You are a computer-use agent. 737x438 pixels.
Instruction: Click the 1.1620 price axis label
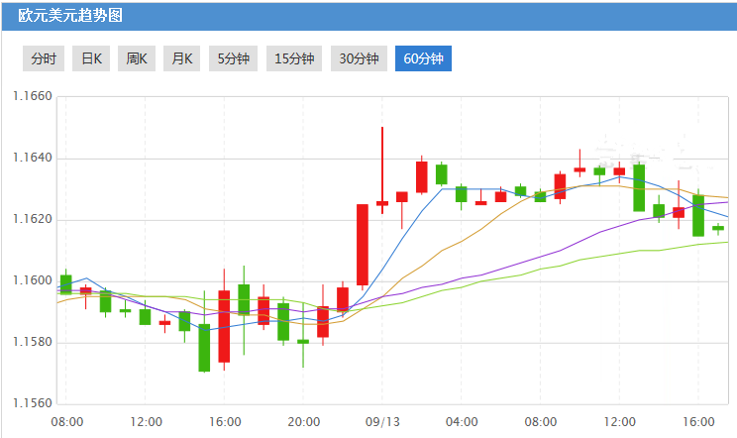tap(31, 220)
